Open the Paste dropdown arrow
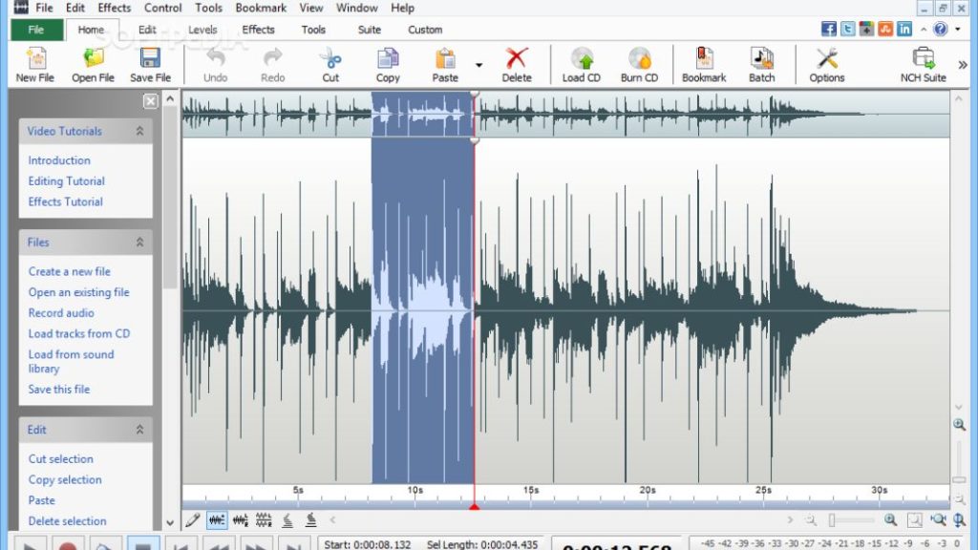Screen dimensions: 978x550 tap(478, 66)
